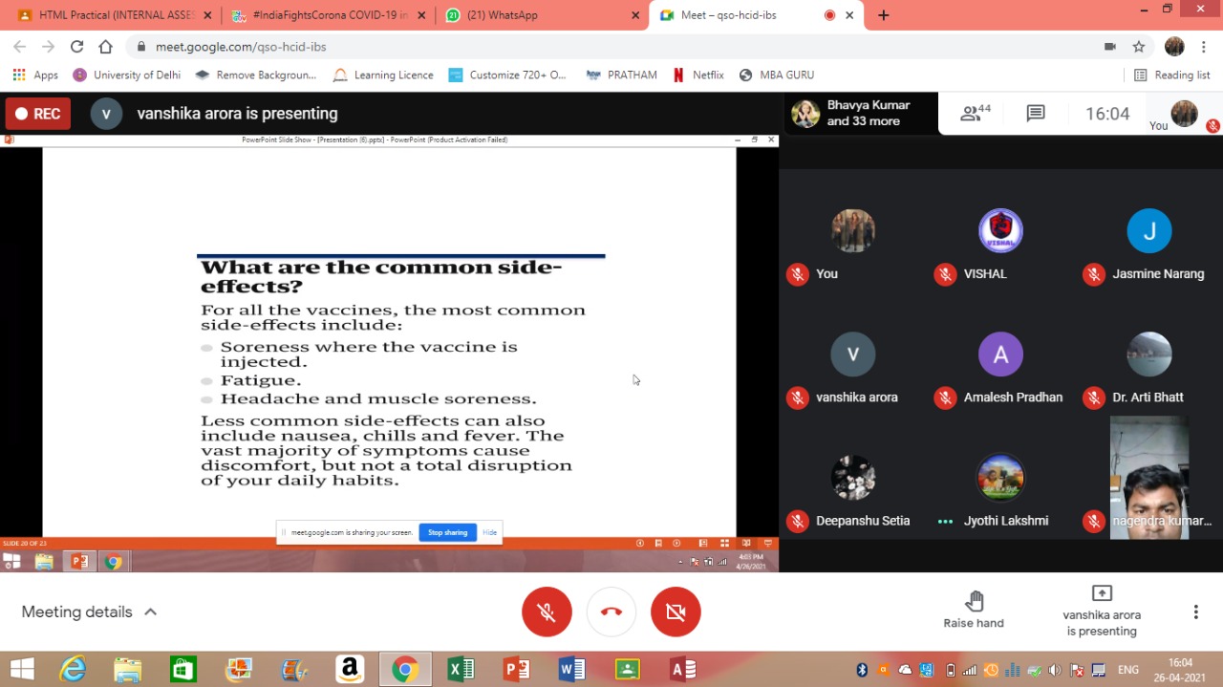The image size is (1223, 687).
Task: Open the Chrome profile avatar menu
Action: (1174, 47)
